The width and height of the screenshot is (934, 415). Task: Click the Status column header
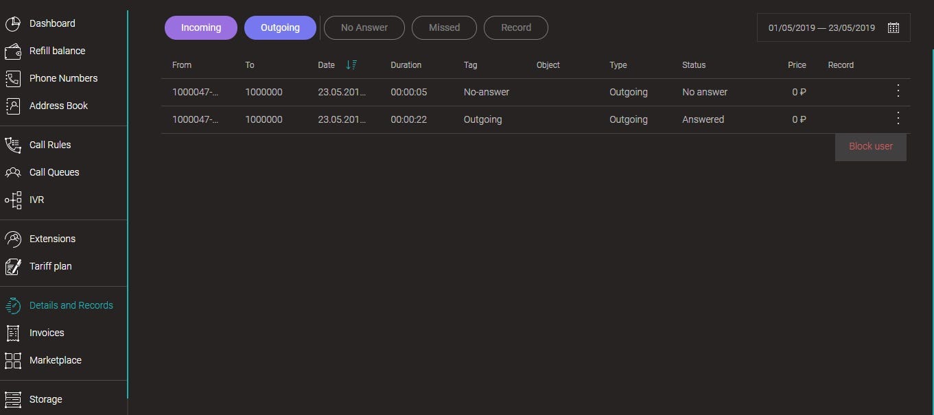[694, 65]
